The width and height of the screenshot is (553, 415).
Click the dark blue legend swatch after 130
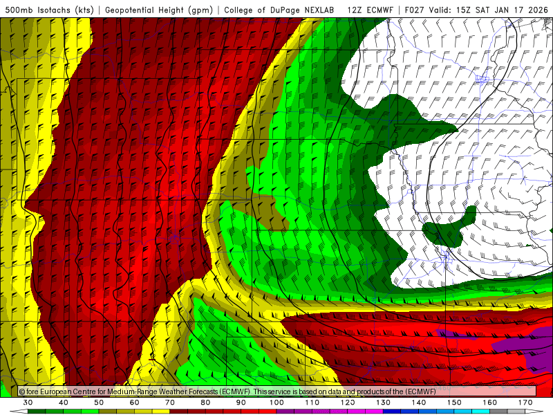coord(392,412)
